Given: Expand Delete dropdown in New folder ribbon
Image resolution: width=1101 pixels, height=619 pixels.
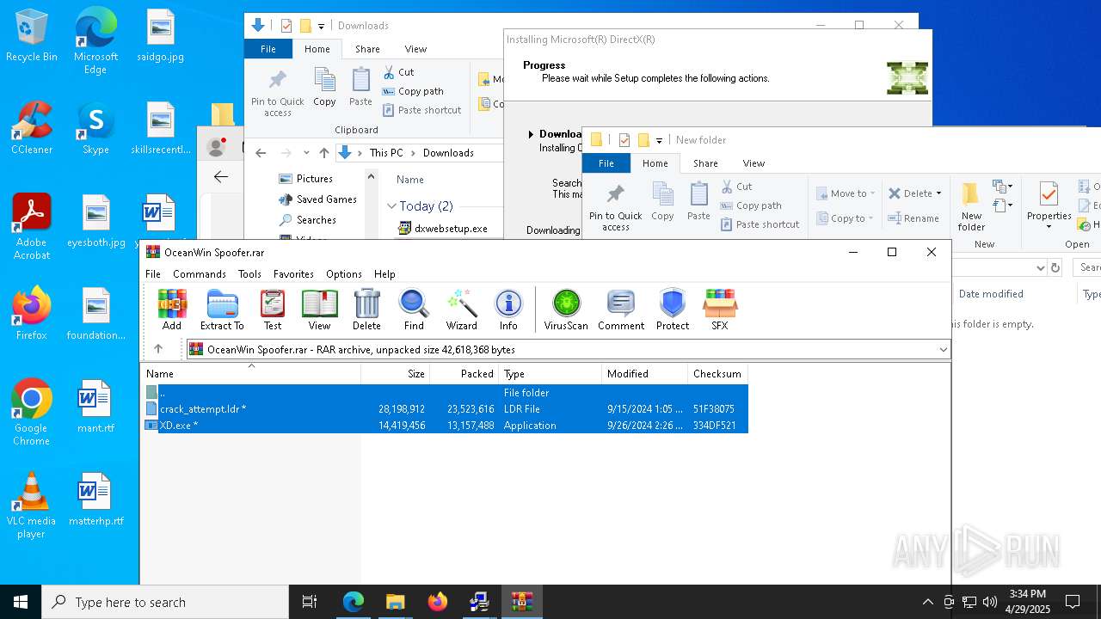Looking at the screenshot, I should 938,193.
